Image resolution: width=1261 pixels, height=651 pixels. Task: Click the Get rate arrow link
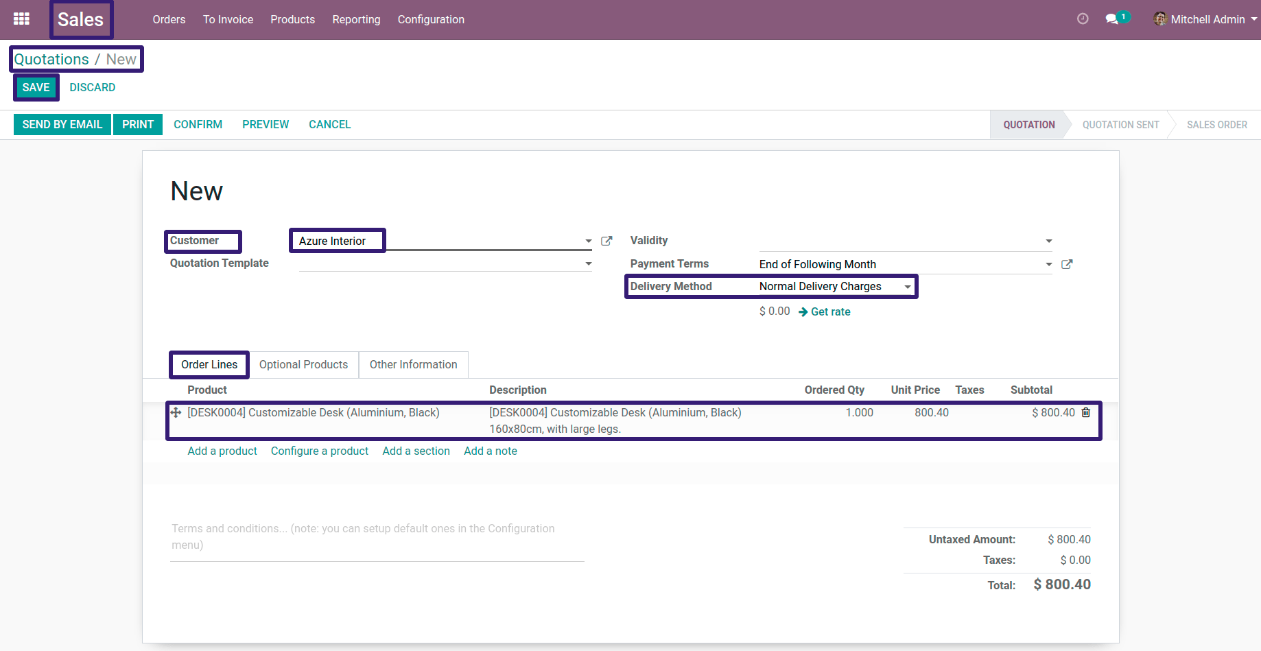(824, 311)
